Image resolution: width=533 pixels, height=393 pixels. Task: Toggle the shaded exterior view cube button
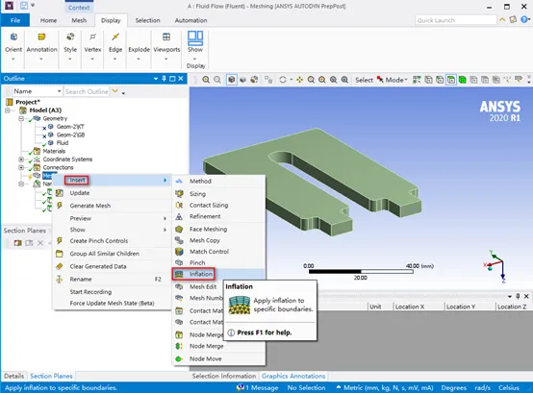232,80
